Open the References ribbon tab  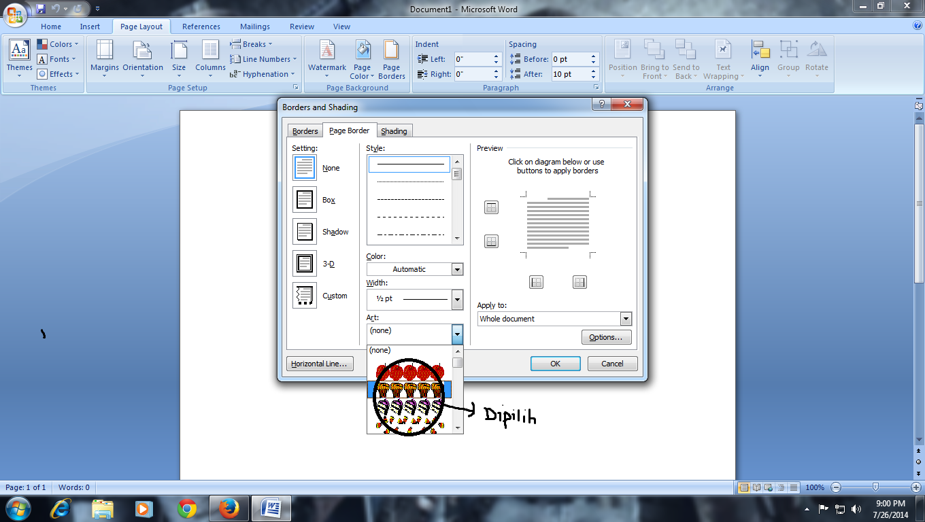[x=201, y=26]
